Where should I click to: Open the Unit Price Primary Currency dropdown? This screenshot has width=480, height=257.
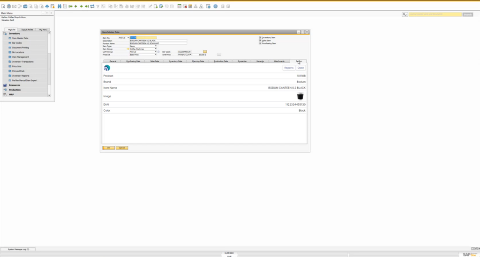[x=190, y=55]
